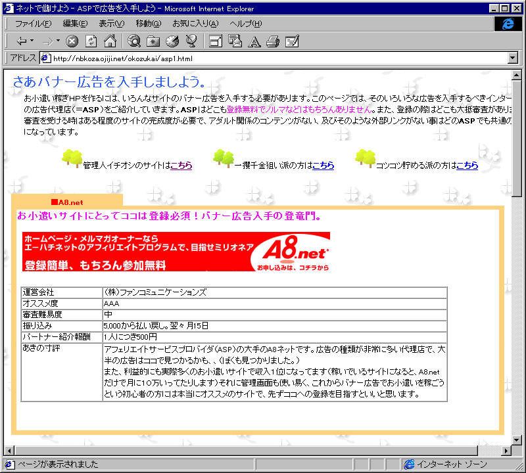Click the Back arrow toolbar button

21,41
